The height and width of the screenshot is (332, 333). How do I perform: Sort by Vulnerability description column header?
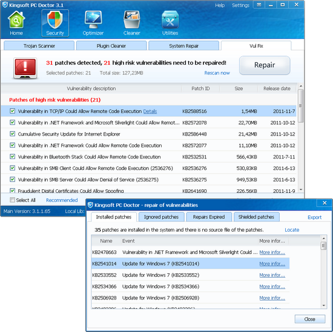pyautogui.click(x=91, y=88)
